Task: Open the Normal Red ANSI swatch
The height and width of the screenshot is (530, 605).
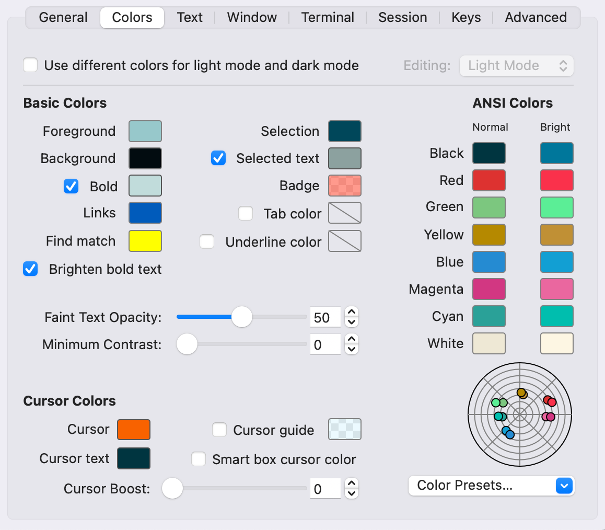Action: pos(489,180)
